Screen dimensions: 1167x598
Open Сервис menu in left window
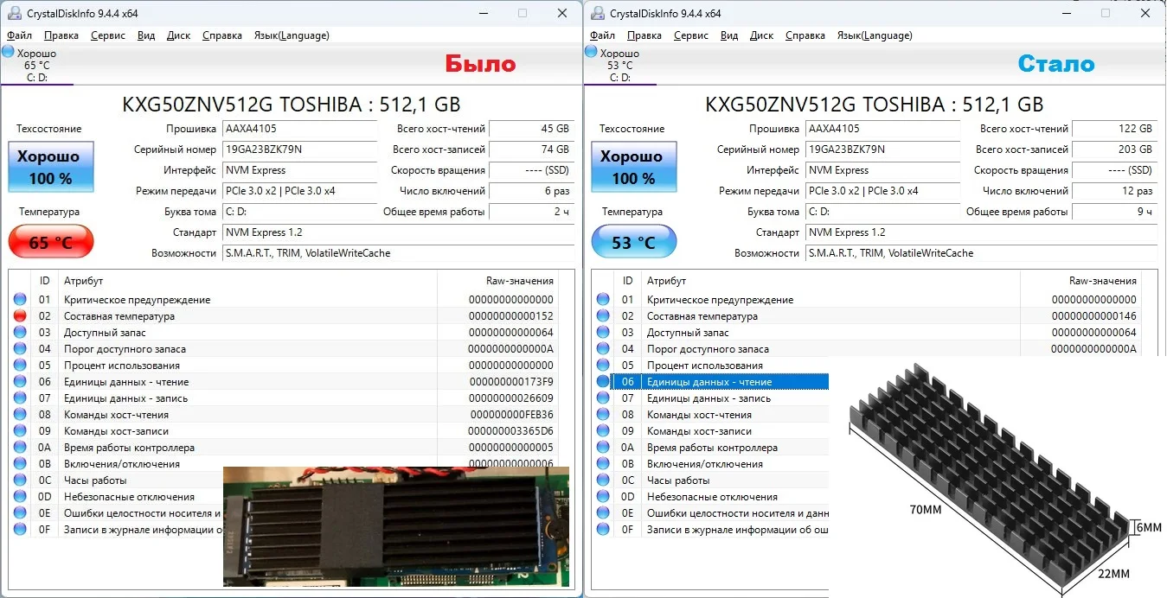pyautogui.click(x=107, y=35)
